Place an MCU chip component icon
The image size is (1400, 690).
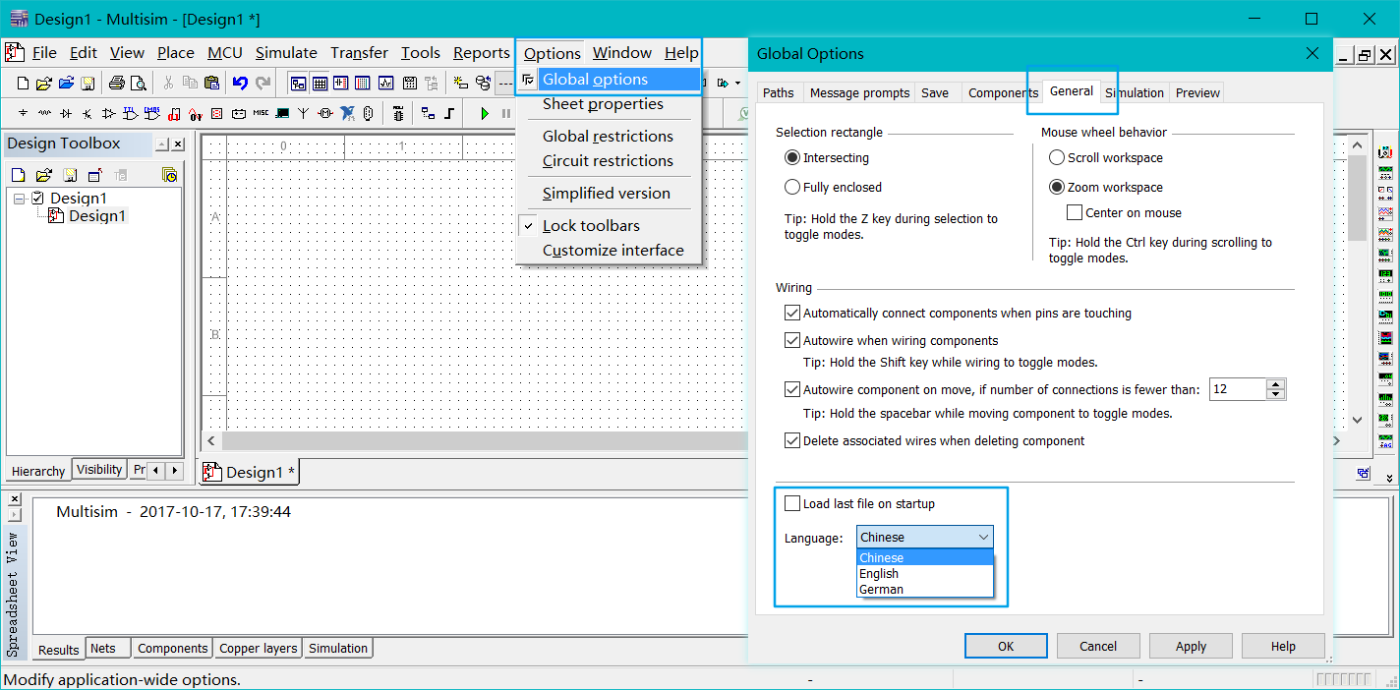pos(397,113)
